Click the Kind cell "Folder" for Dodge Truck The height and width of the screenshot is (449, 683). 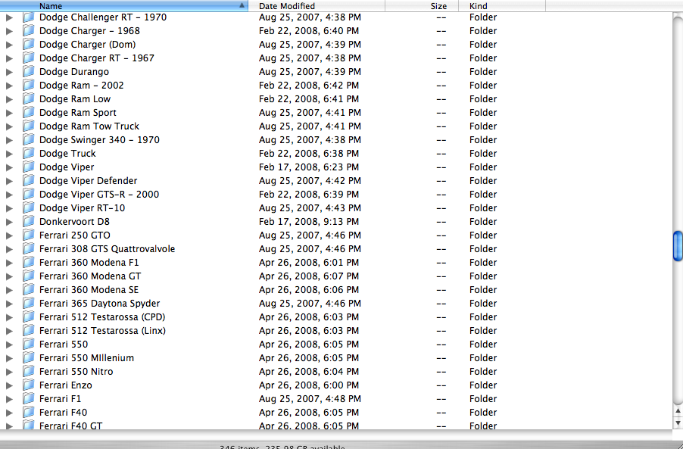(483, 153)
